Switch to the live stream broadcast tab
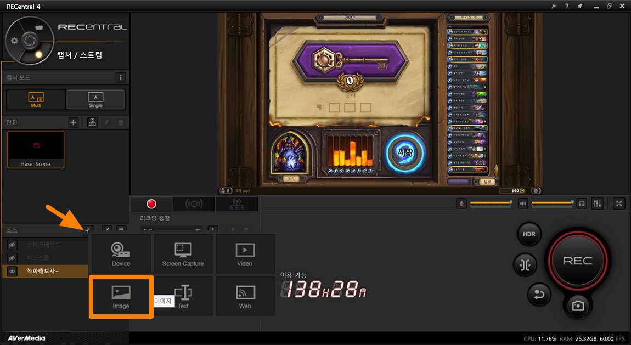631x345 pixels. [194, 204]
